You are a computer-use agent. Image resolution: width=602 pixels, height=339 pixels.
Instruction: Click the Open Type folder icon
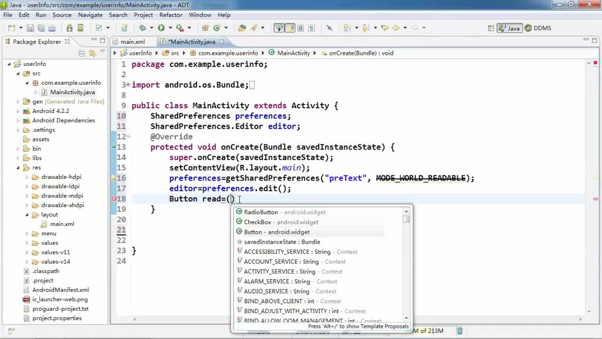coord(242,28)
